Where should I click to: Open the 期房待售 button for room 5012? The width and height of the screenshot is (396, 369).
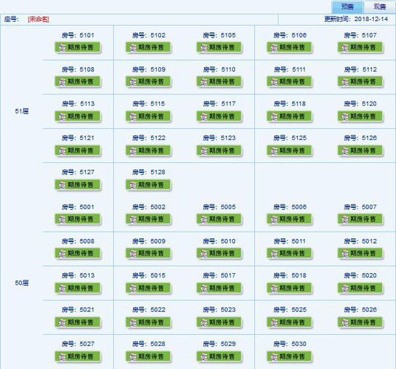click(360, 253)
